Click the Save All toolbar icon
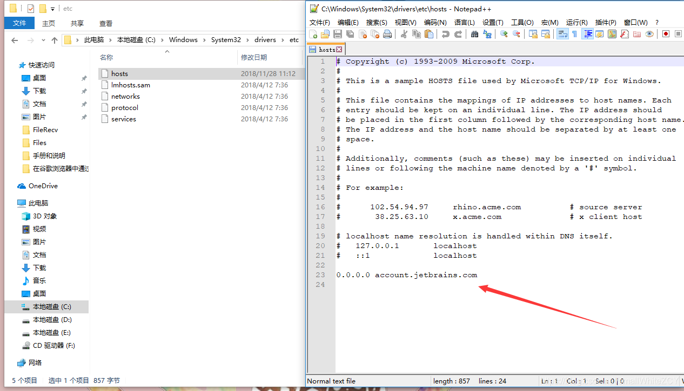Viewport: 684px width, 391px height. 350,34
